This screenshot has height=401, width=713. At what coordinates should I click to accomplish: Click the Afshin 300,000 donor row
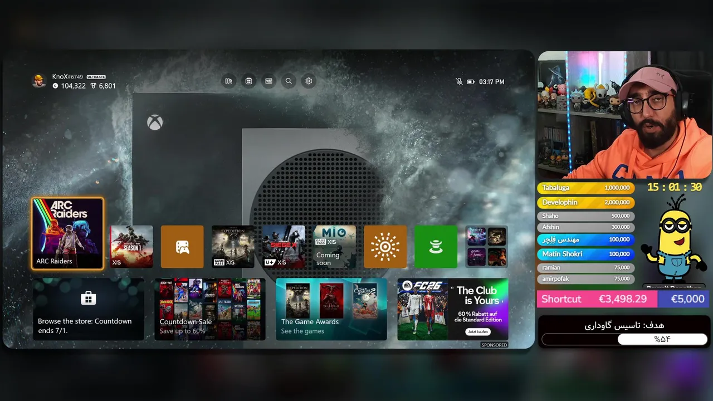click(x=586, y=227)
